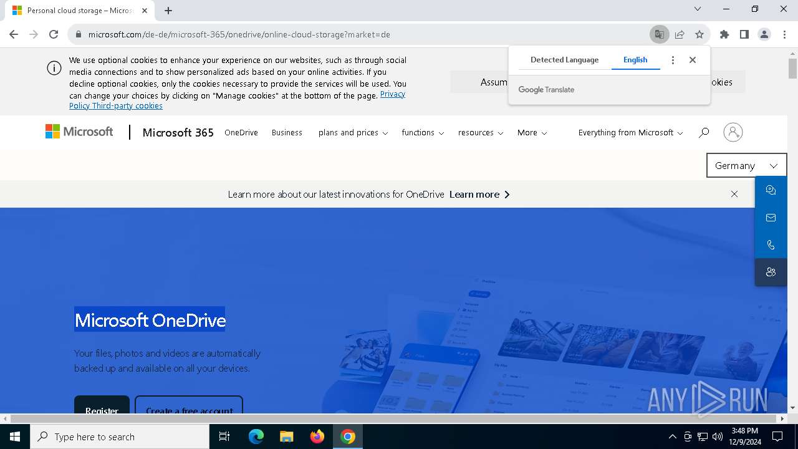Open the Business nav item
Viewport: 798px width, 449px height.
coord(287,132)
